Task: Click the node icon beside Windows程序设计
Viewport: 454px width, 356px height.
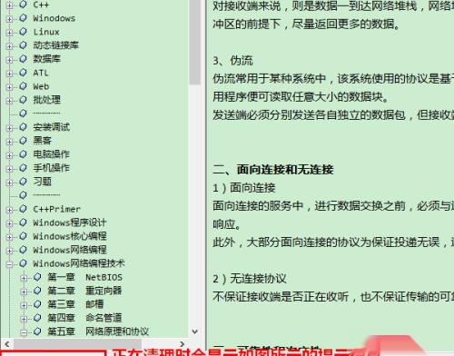Action: (x=23, y=222)
